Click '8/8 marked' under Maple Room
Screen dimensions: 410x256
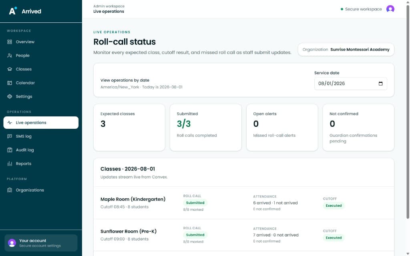click(x=193, y=210)
